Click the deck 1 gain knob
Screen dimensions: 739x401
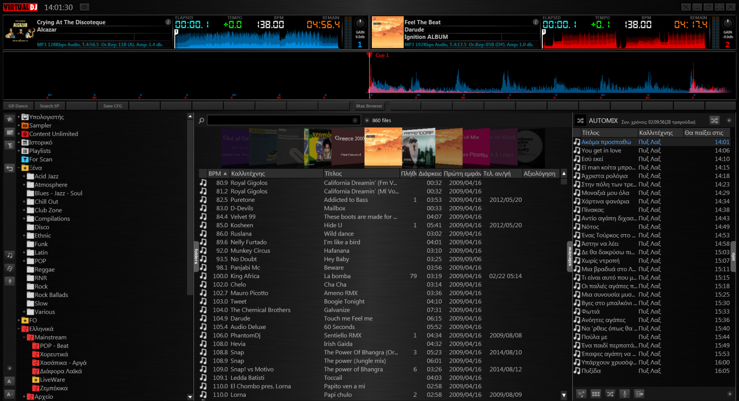click(x=360, y=24)
